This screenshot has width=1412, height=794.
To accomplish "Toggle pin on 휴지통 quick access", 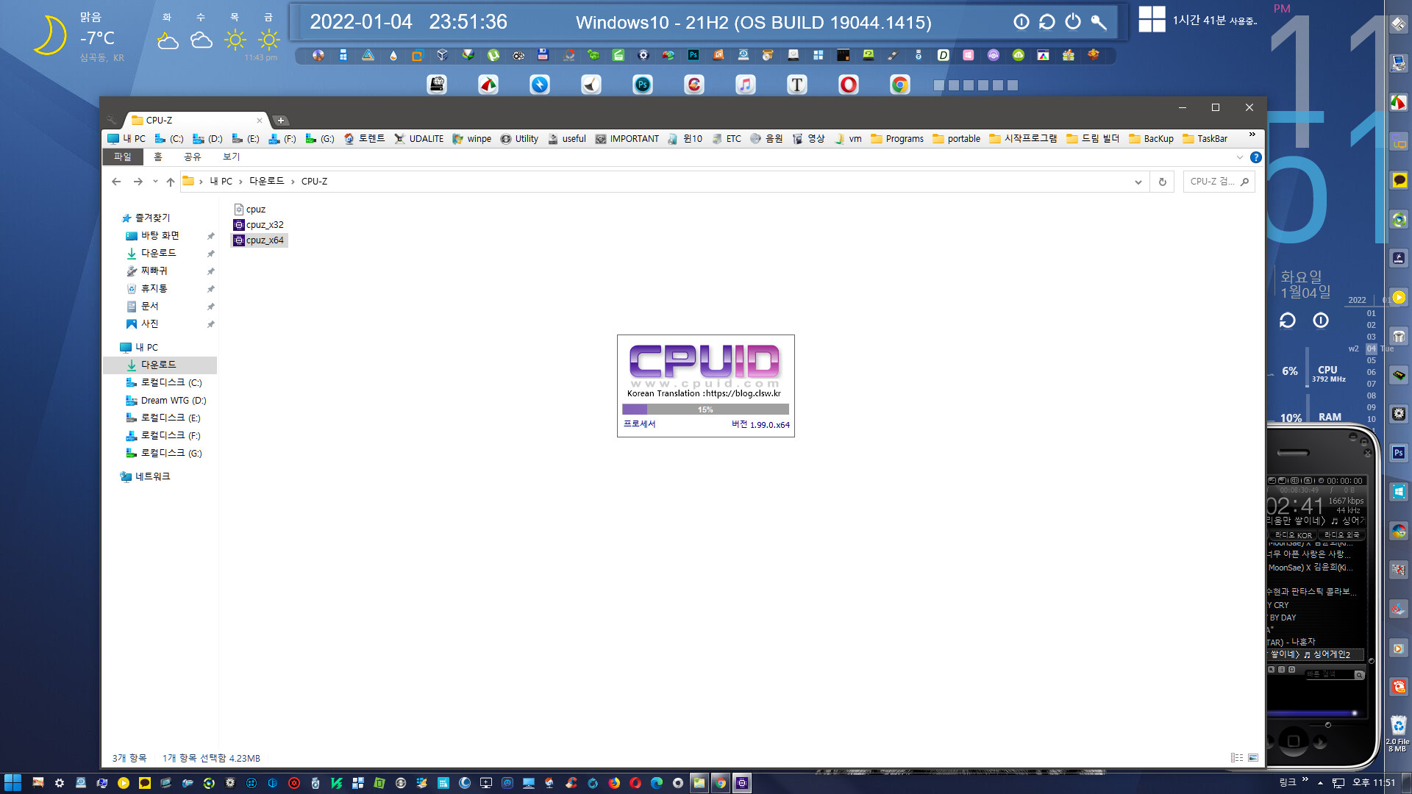I will (210, 289).
